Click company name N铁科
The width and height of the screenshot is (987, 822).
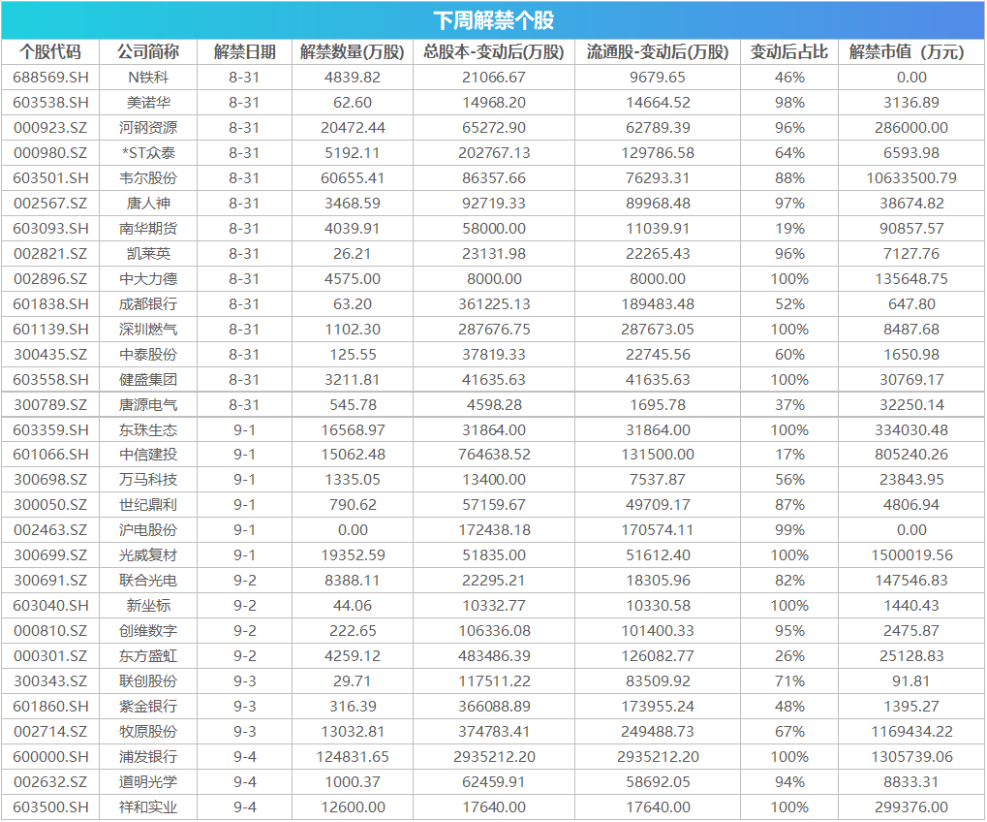[148, 78]
